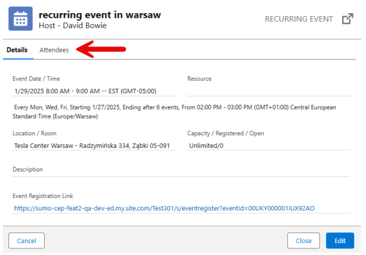This screenshot has width=366, height=255.
Task: Click the RECURRING EVENT label
Action: (x=299, y=19)
